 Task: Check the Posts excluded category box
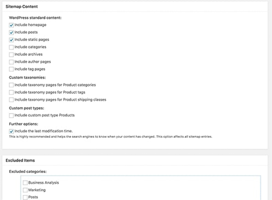pos(25,197)
